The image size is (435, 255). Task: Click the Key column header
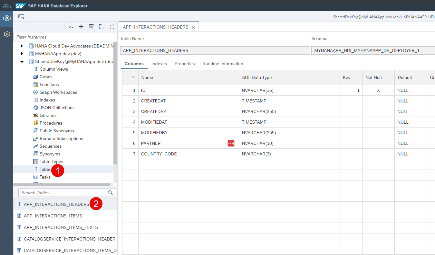click(351, 77)
